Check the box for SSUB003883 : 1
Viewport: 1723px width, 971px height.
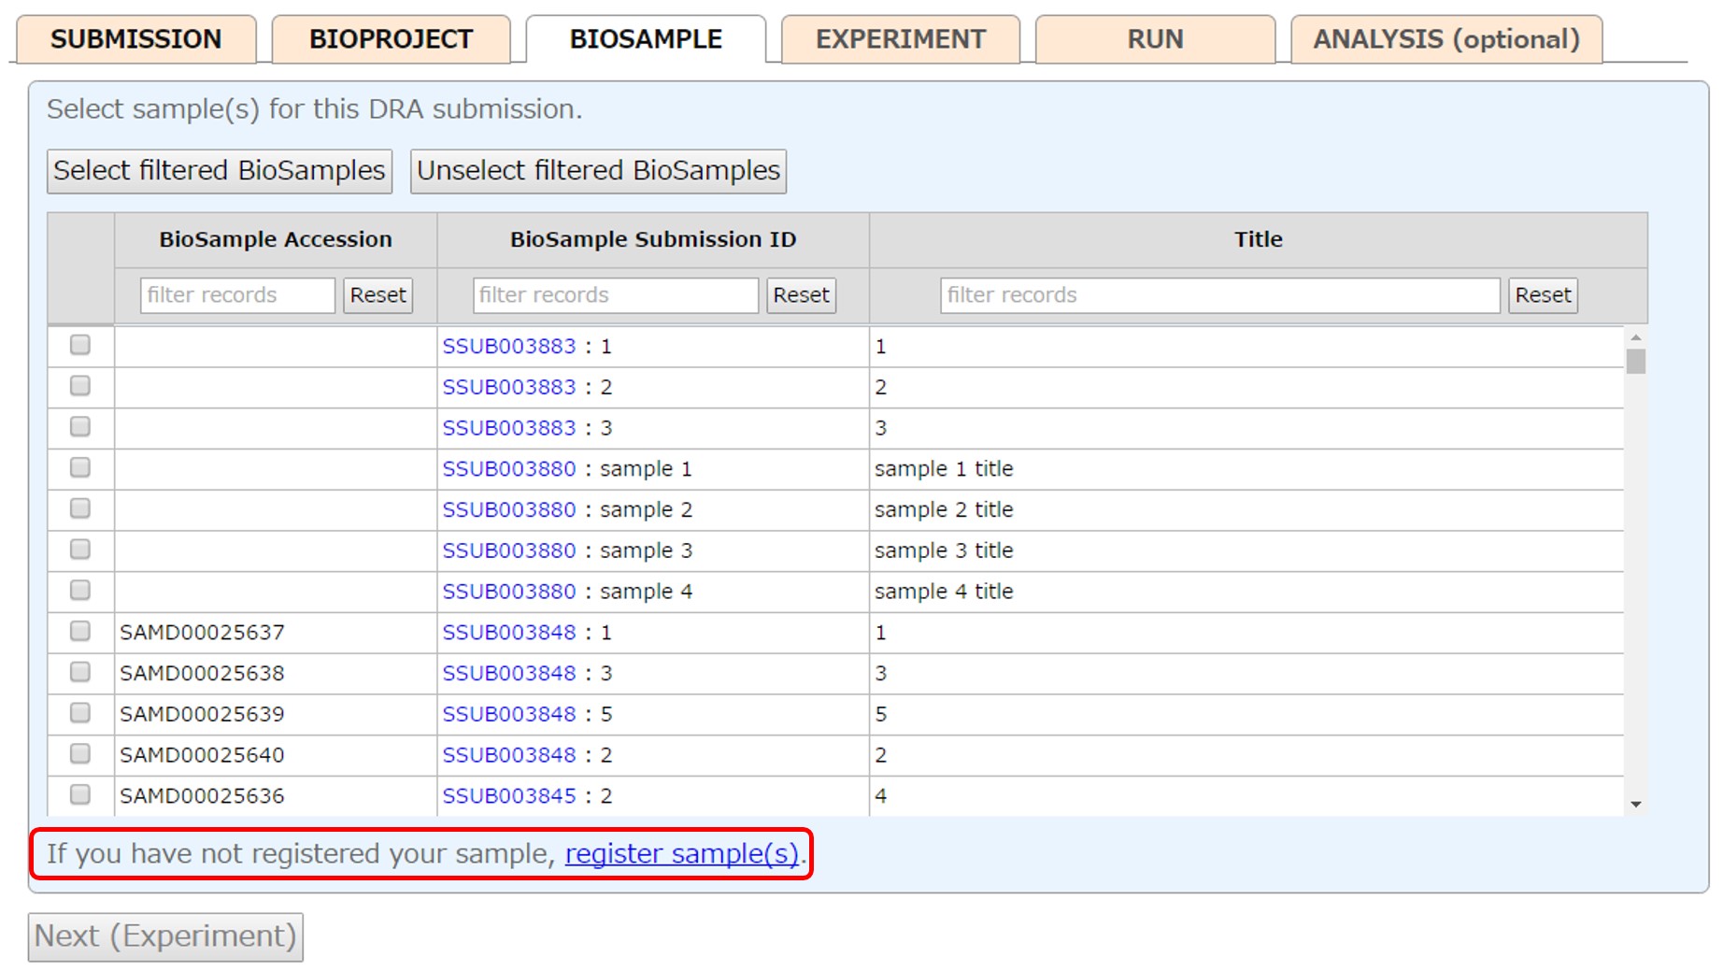80,346
